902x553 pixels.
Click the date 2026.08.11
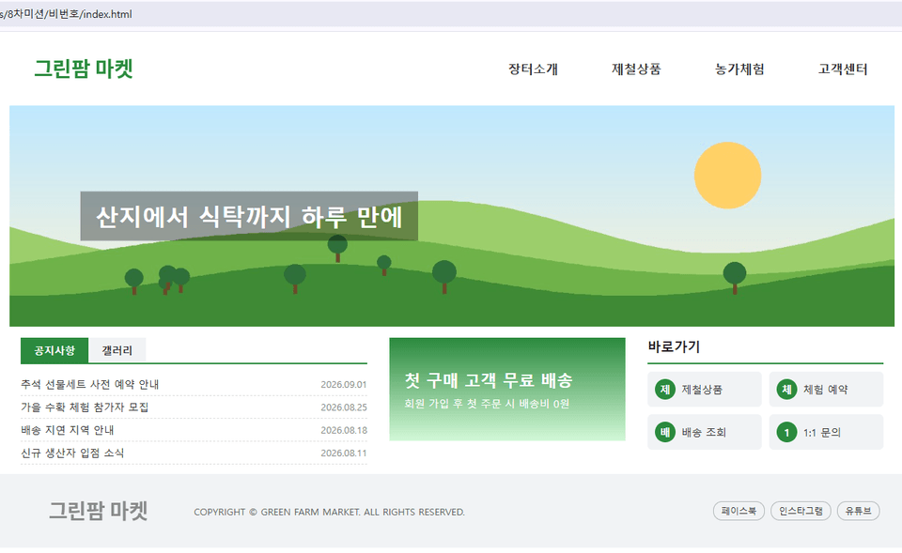[344, 453]
